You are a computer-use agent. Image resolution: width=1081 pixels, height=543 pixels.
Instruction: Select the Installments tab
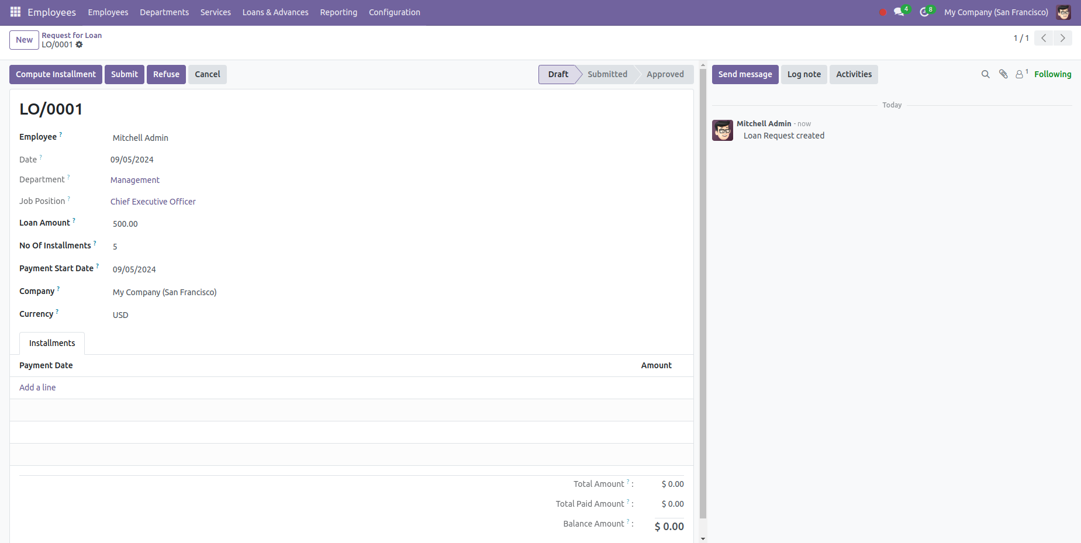click(52, 343)
